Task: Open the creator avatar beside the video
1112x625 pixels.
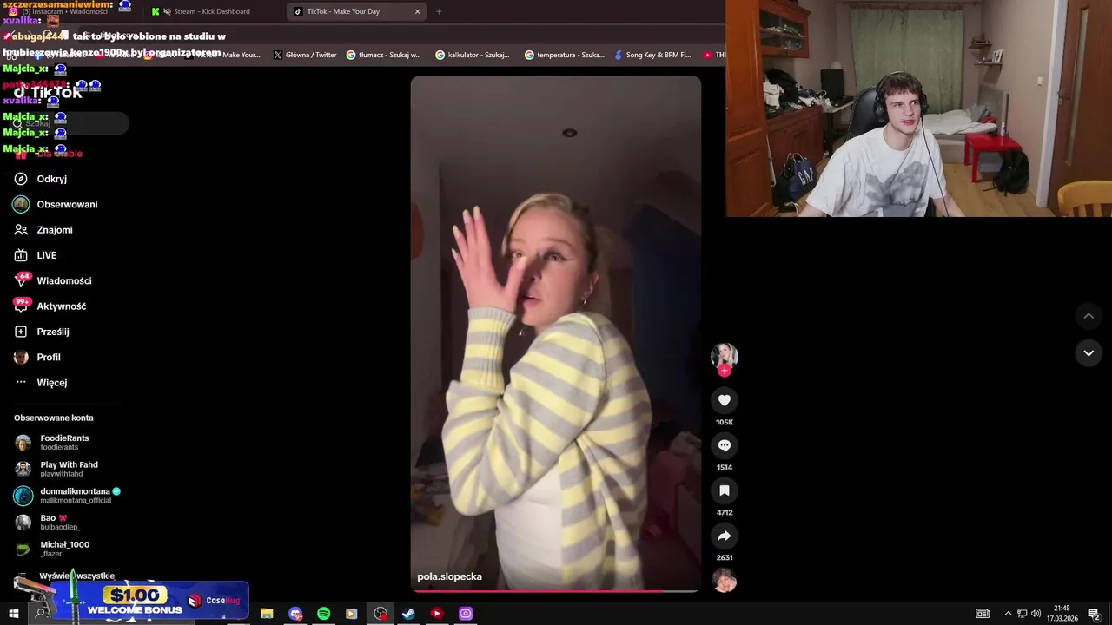Action: tap(724, 356)
